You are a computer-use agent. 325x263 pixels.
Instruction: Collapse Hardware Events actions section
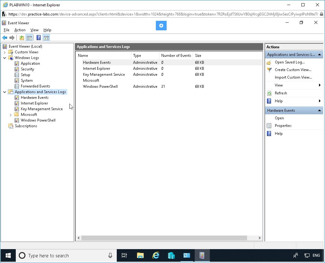point(319,111)
